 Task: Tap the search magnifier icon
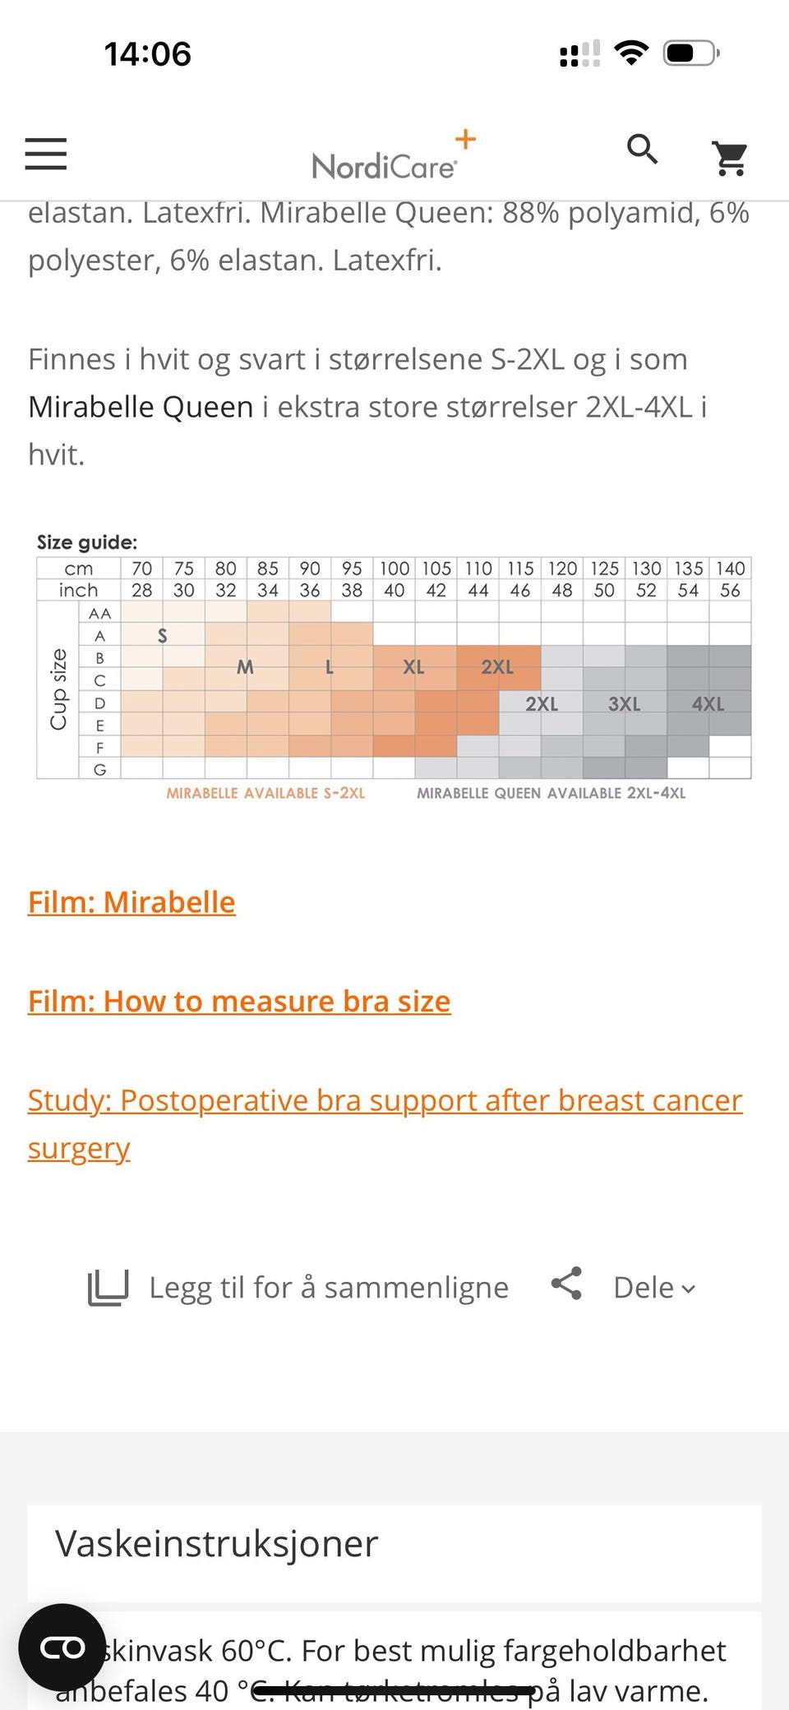pyautogui.click(x=642, y=150)
